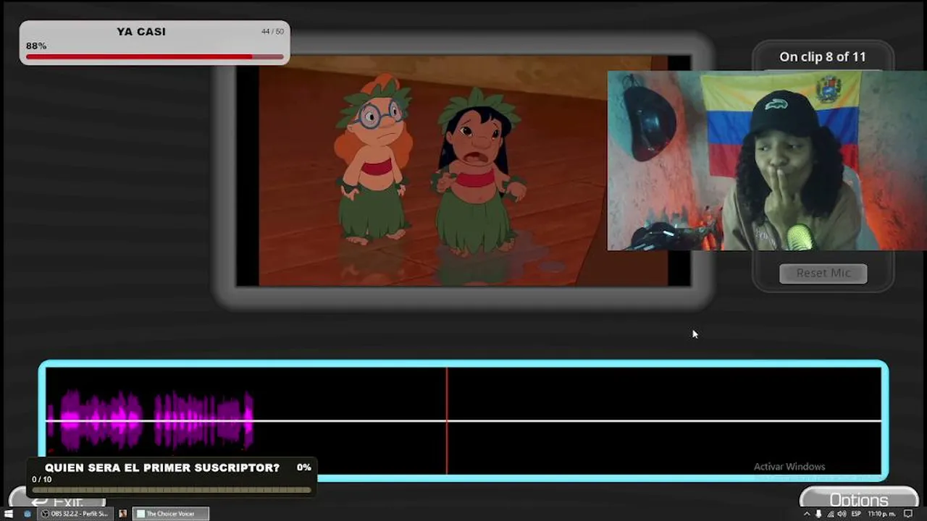Screen dimensions: 927x521
Task: Click the '88%' goal percentage
Action: [x=36, y=46]
